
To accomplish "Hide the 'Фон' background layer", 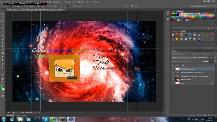I will click(173, 83).
